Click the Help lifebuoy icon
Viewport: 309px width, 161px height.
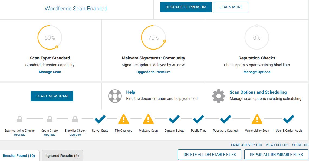point(115,96)
